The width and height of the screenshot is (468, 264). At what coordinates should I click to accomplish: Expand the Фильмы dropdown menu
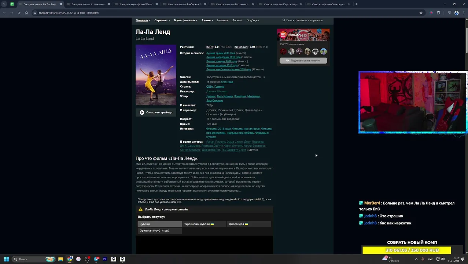click(x=143, y=20)
